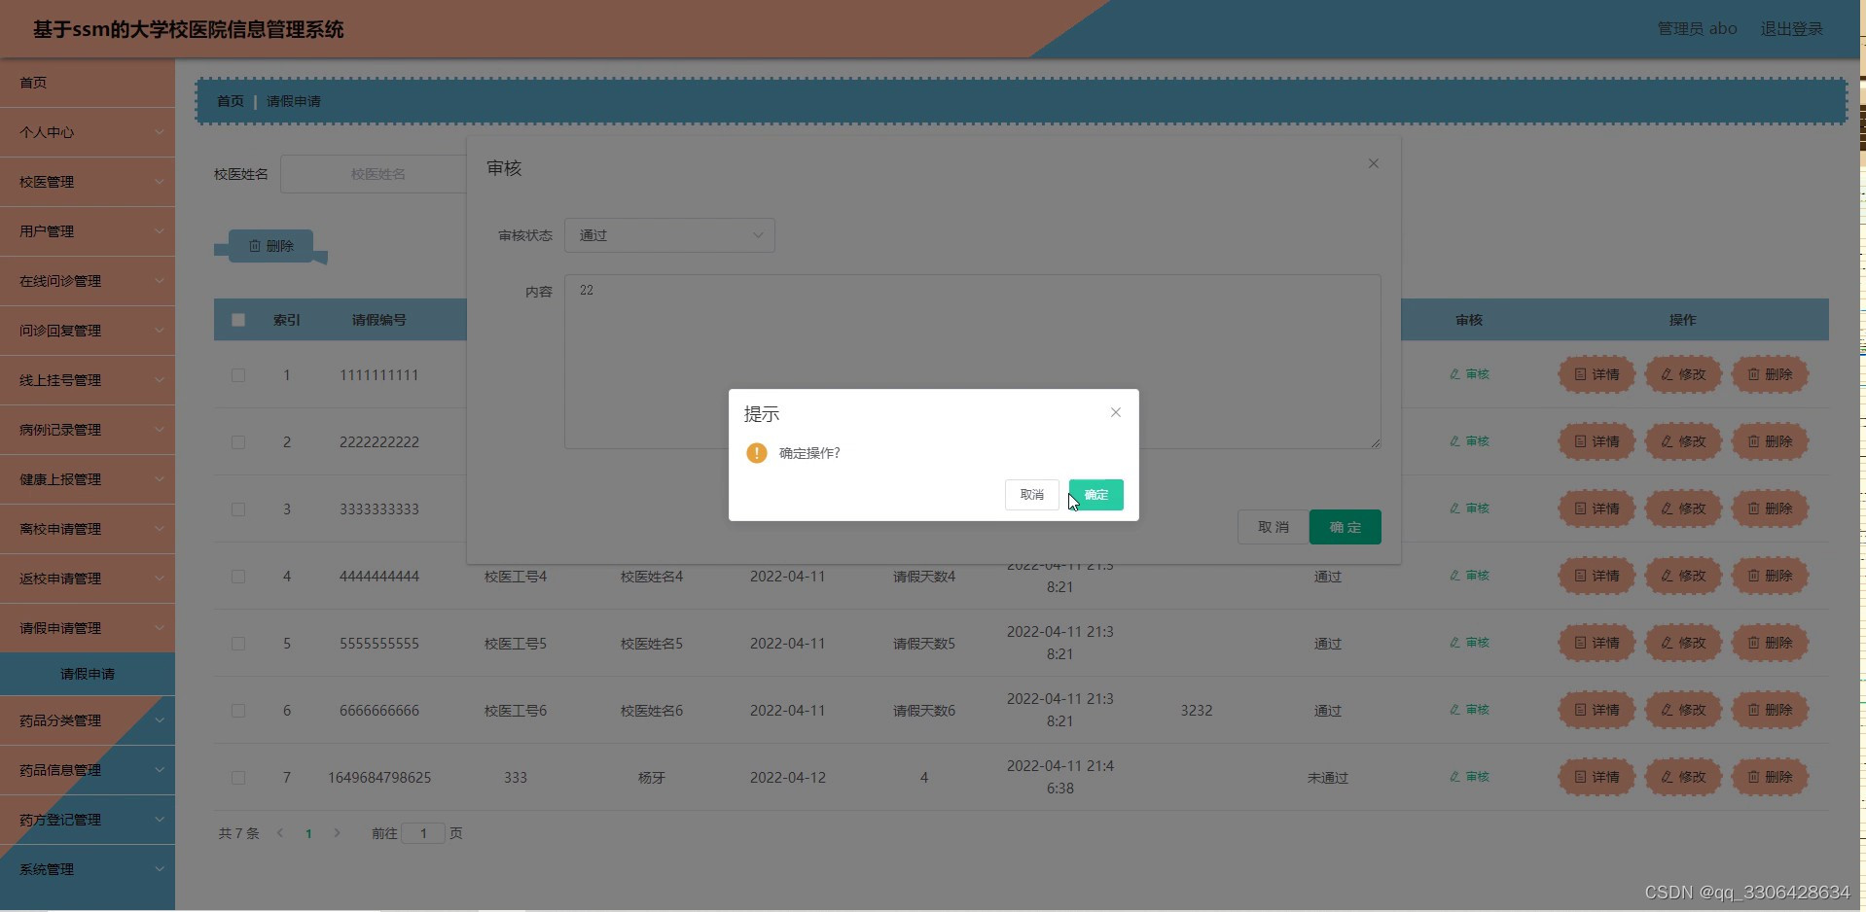Click 修改 for row 3333333333
This screenshot has height=912, width=1866.
pos(1683,509)
